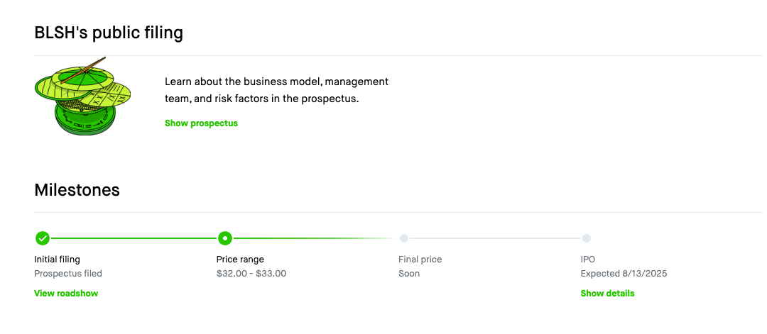The width and height of the screenshot is (767, 334).
Task: Click the Final price gray milestone dot
Action: pos(404,238)
